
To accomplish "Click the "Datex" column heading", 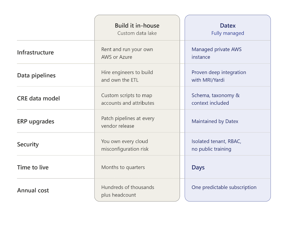I will (x=228, y=25).
